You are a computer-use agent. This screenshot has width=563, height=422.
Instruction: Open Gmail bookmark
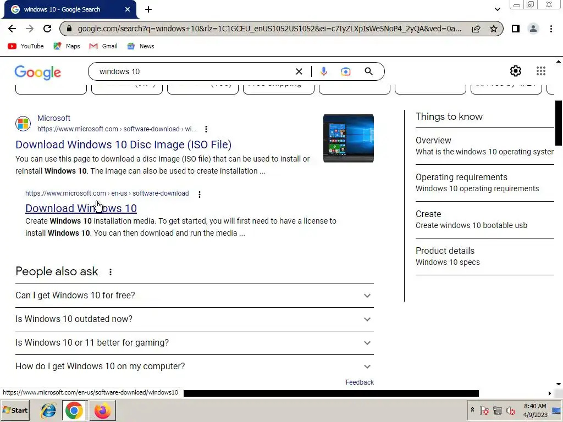pos(103,46)
